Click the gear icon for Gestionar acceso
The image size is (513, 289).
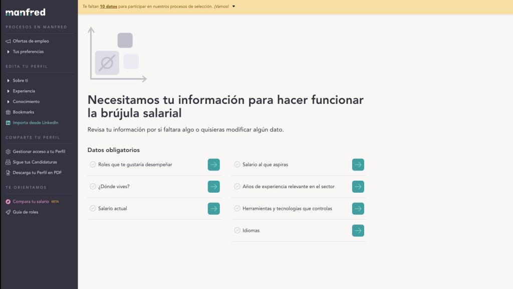pos(8,152)
